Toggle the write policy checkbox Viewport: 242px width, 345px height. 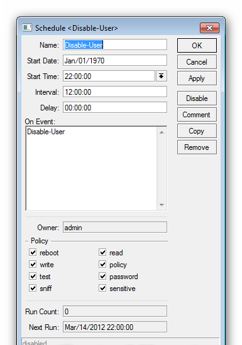tap(33, 264)
